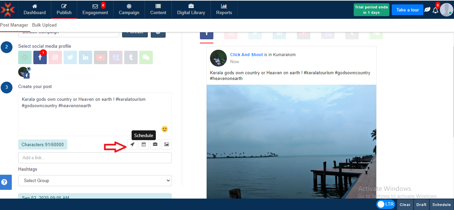Click the 'Now' timestamp in preview

(235, 62)
